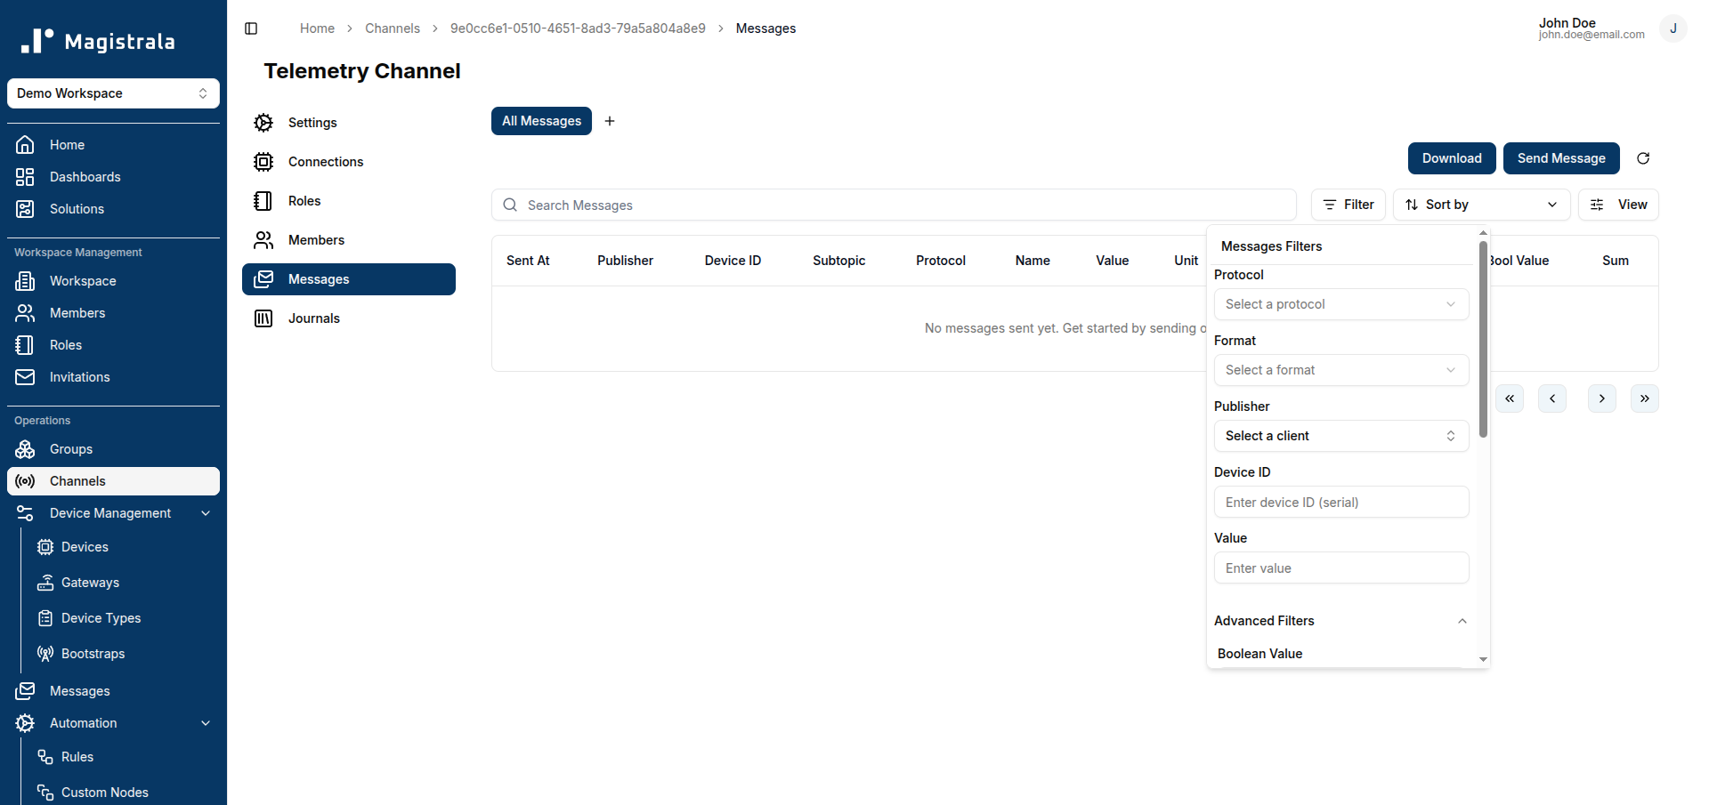Click the Download button

(1452, 158)
